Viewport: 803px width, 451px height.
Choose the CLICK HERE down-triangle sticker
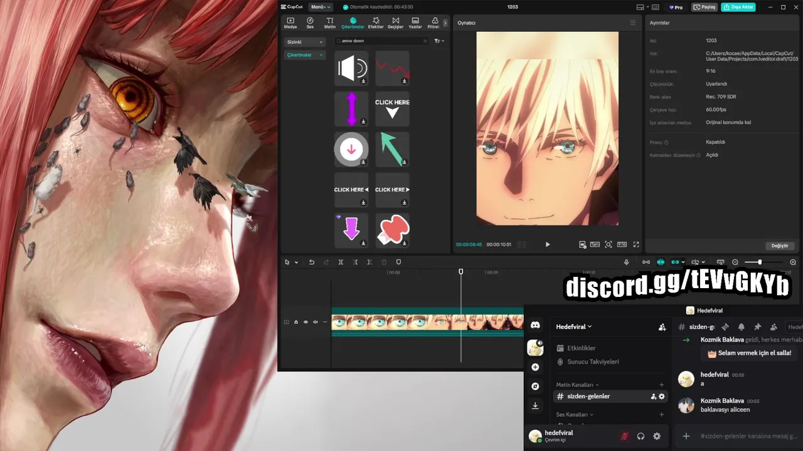[x=393, y=108]
